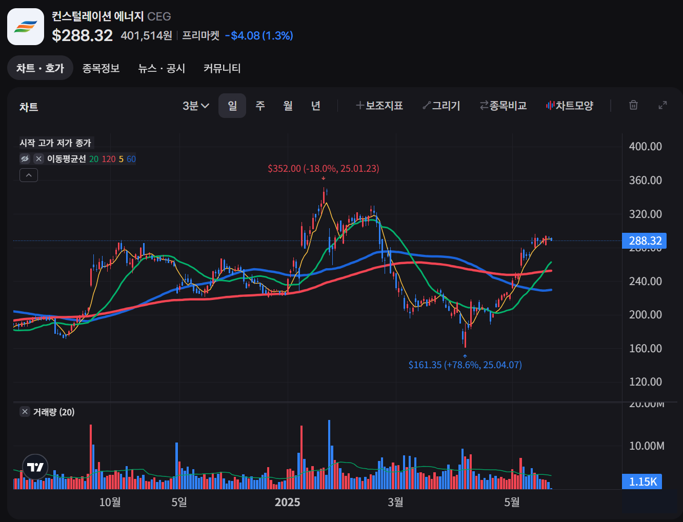Select the blue 60 moving average value
This screenshot has width=683, height=522.
click(x=131, y=159)
